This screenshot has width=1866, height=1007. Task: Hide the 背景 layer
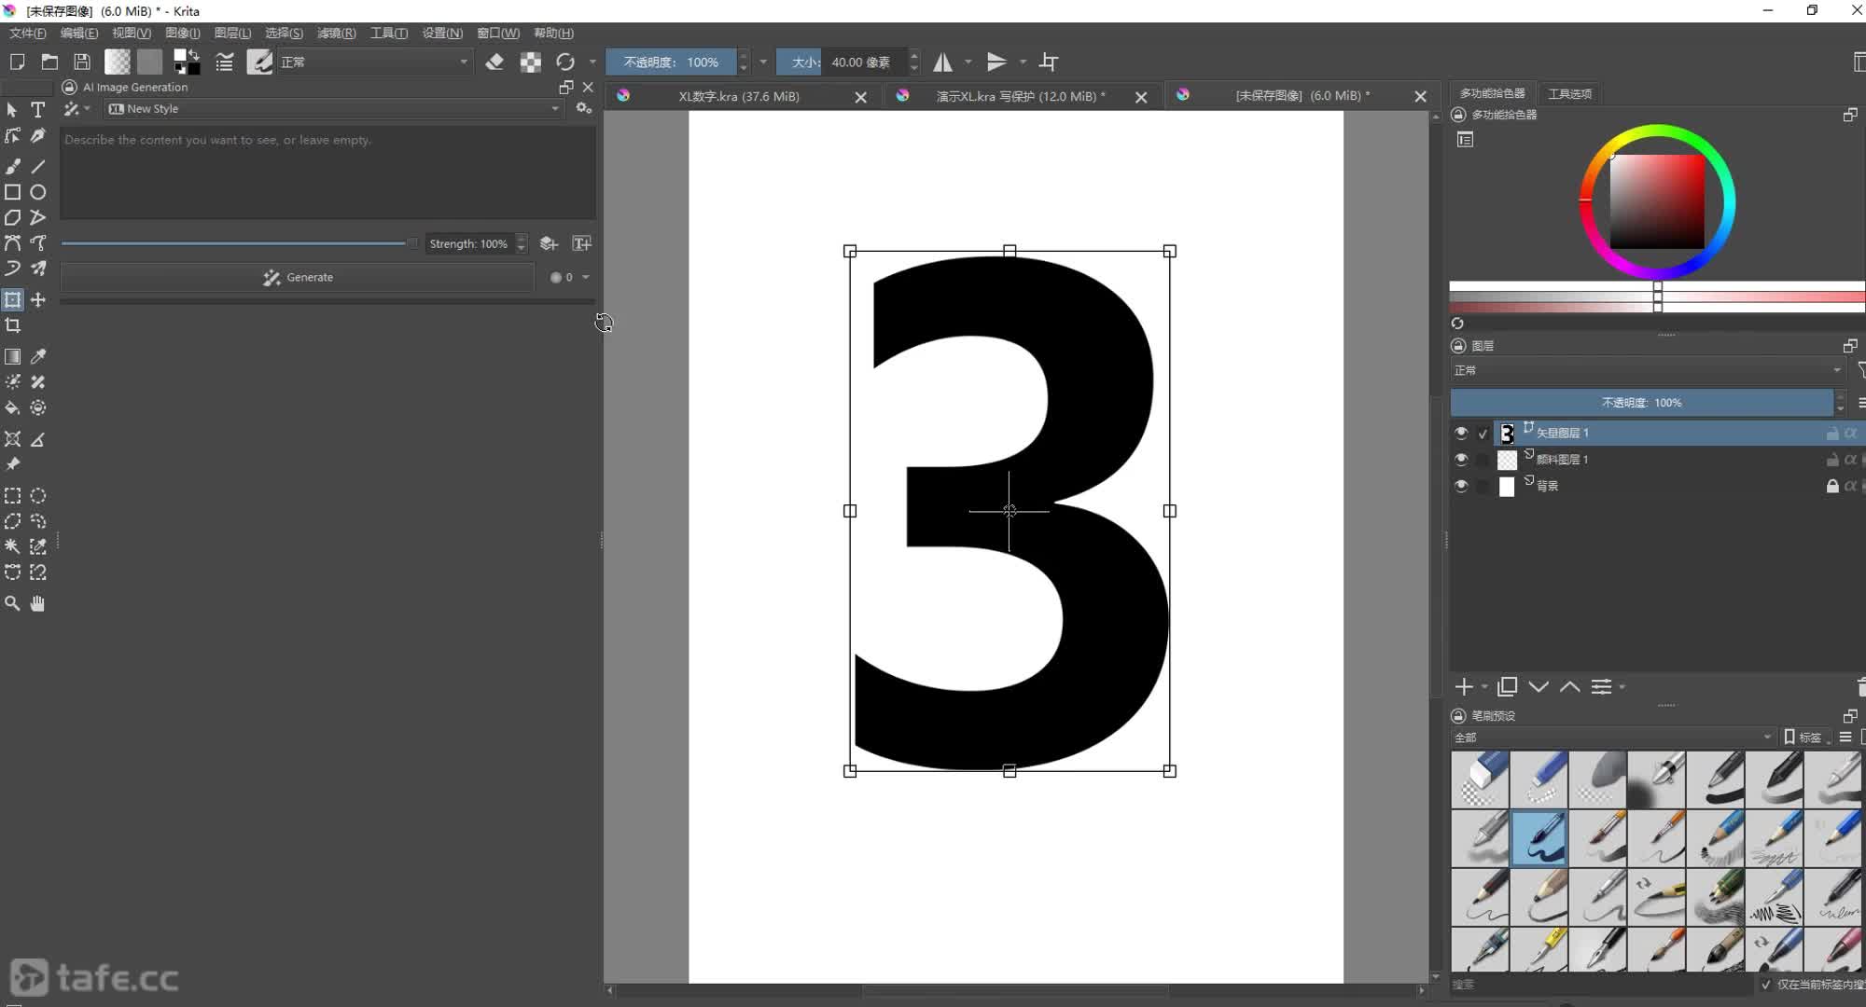(x=1461, y=486)
